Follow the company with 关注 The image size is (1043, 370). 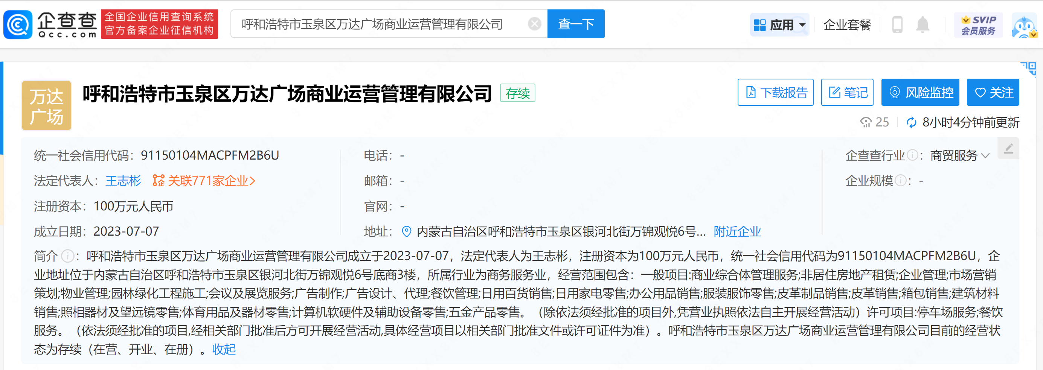point(993,92)
